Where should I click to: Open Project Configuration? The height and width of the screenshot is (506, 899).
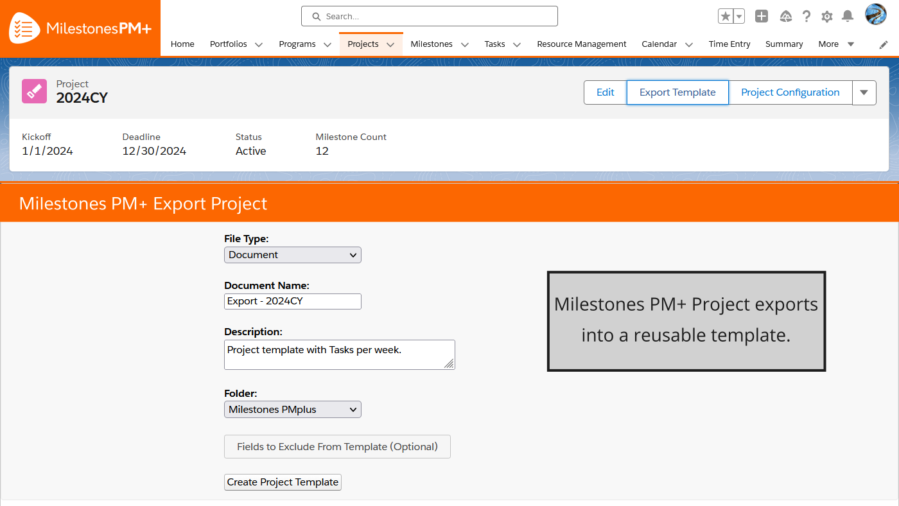click(x=790, y=92)
